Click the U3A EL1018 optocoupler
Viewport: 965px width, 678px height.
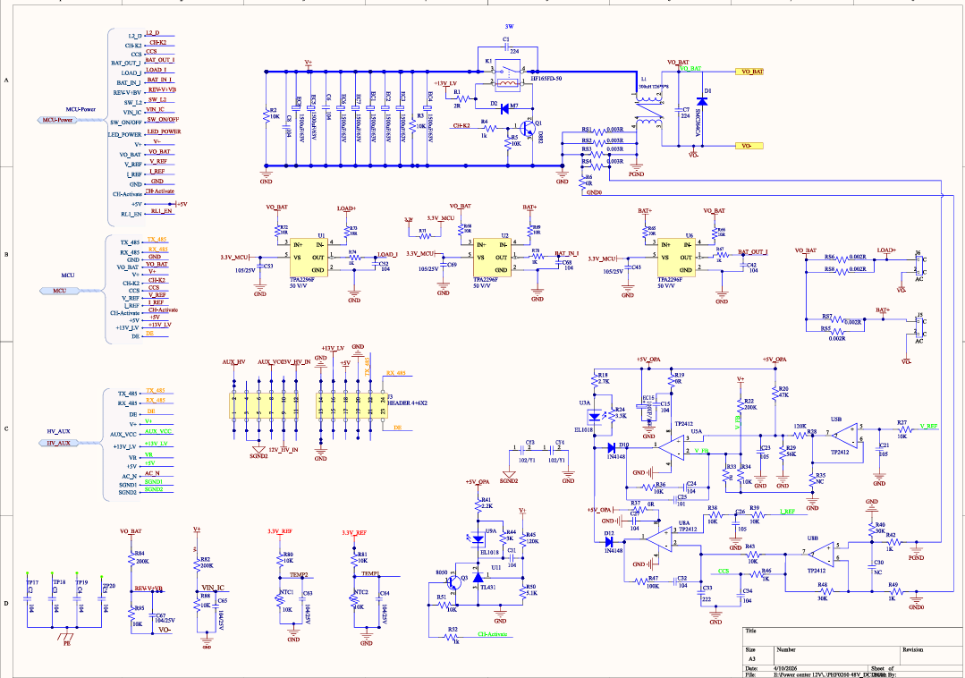coord(592,416)
